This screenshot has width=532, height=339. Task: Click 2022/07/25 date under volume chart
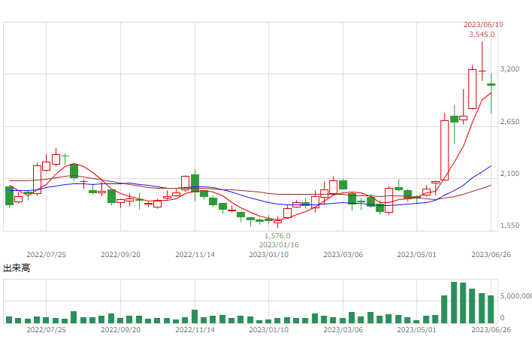[x=46, y=329]
